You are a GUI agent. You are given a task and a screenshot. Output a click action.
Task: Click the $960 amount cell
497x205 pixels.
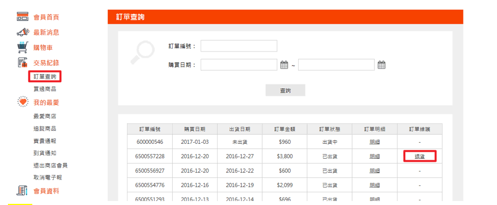click(284, 142)
